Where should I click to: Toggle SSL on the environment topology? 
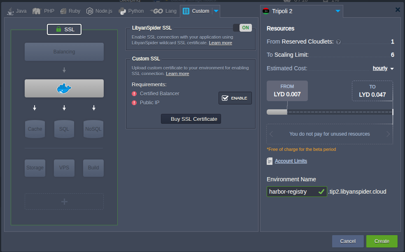coord(64,29)
